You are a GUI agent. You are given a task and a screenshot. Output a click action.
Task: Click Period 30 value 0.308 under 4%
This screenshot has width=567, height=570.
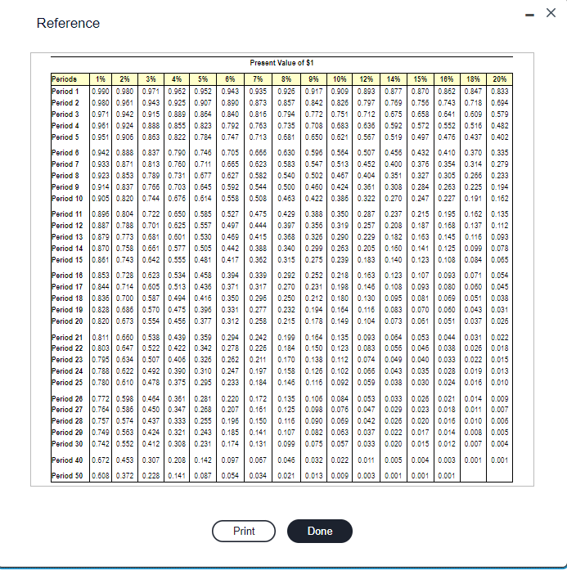point(177,444)
